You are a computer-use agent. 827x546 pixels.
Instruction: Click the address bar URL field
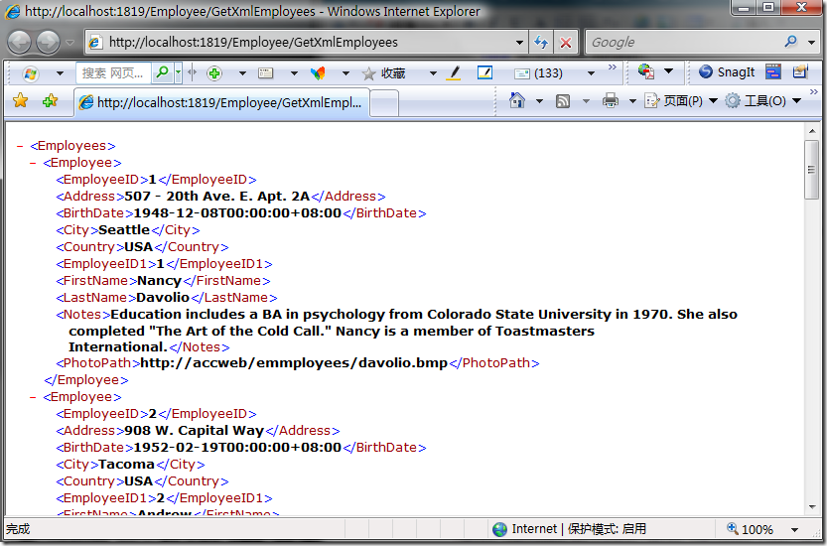click(301, 43)
